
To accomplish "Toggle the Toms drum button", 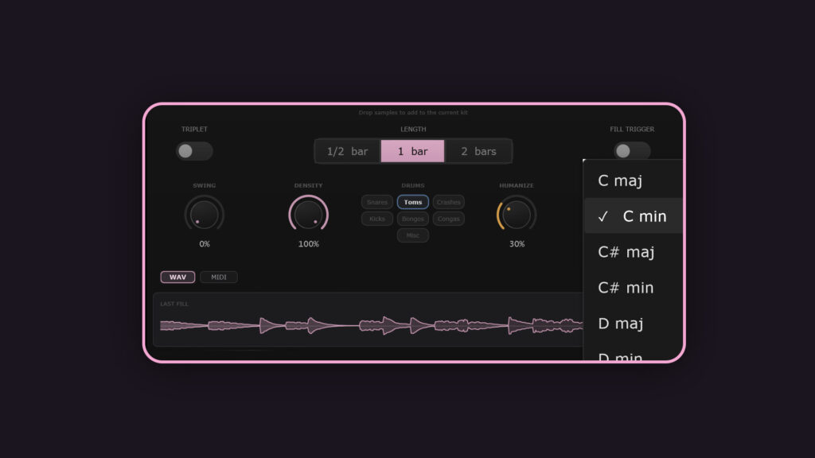I will click(413, 202).
